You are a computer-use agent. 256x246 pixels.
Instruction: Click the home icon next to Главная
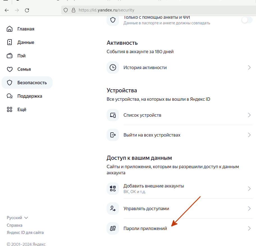click(10, 29)
